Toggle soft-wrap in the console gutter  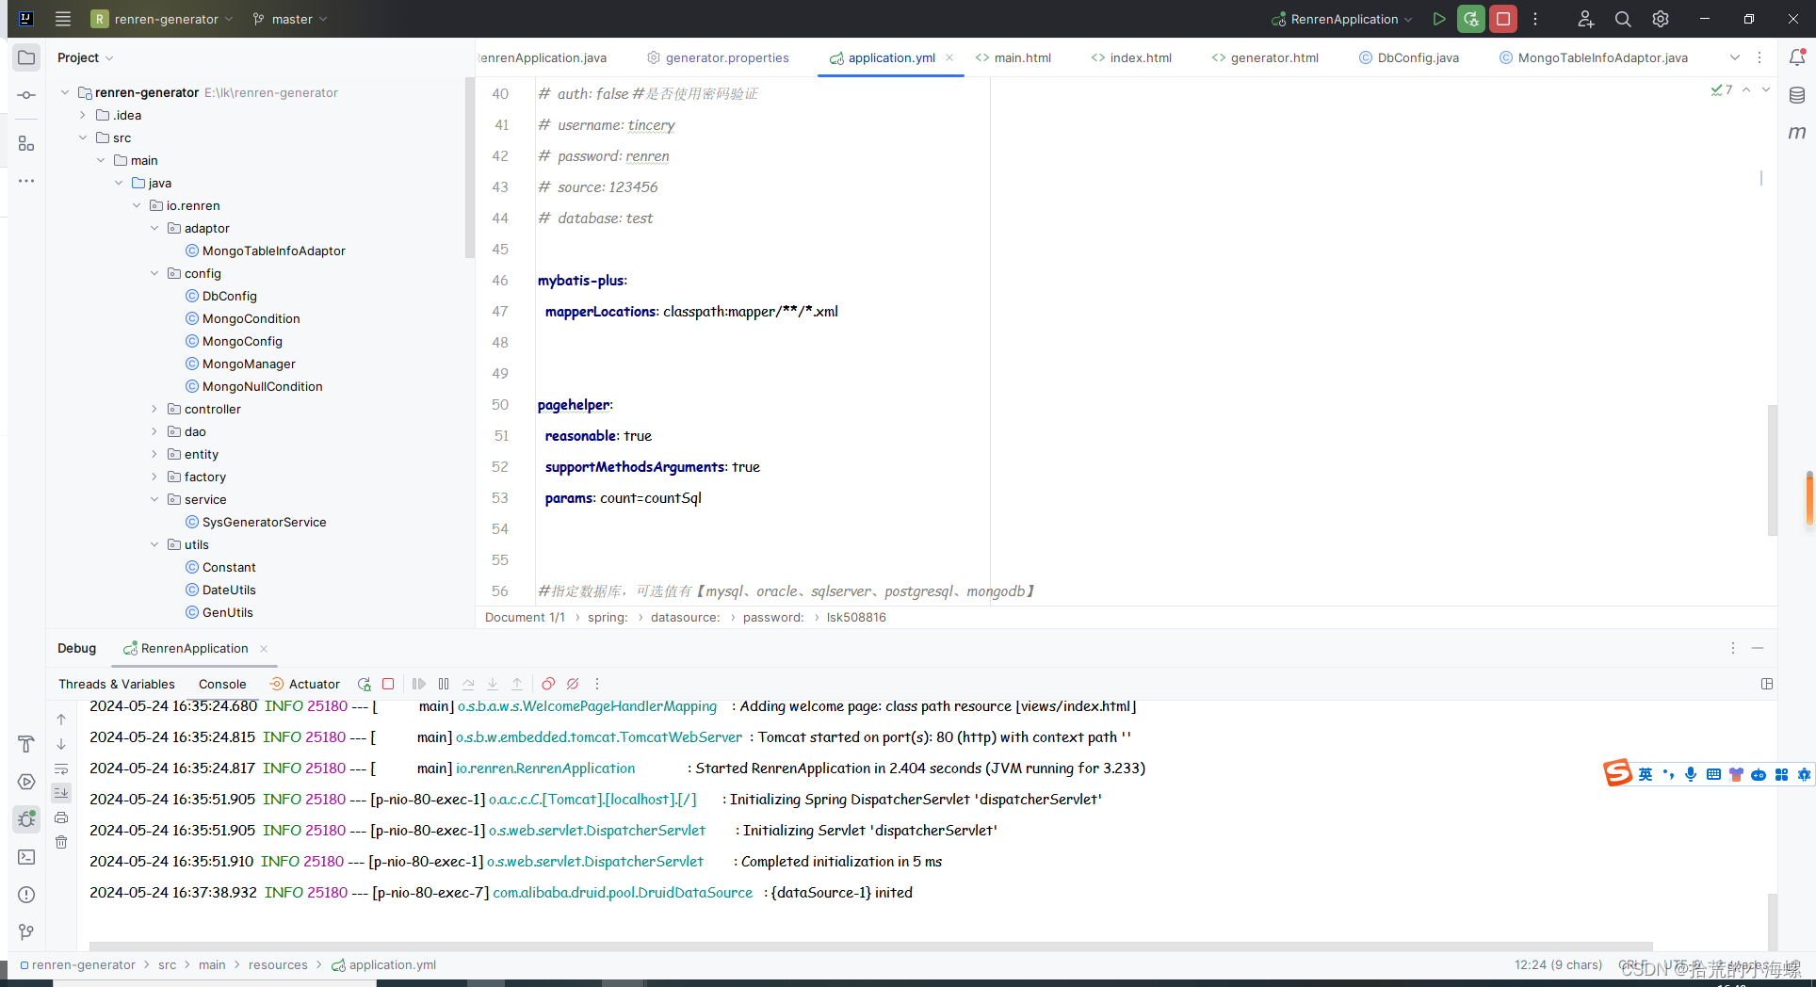[61, 769]
